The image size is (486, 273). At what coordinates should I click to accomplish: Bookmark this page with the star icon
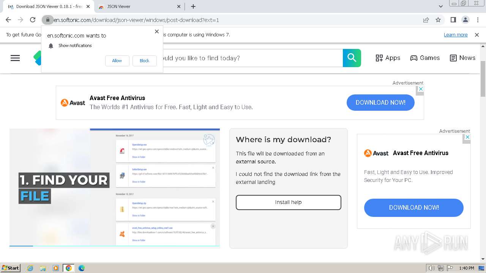tap(438, 20)
